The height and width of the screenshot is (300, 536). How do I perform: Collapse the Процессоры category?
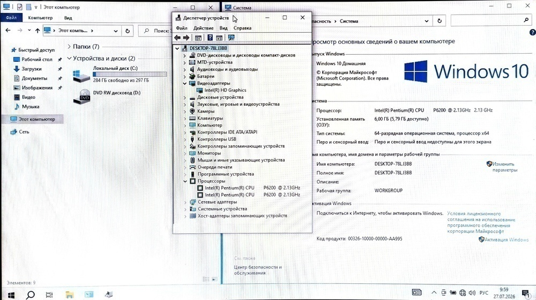[x=185, y=181]
